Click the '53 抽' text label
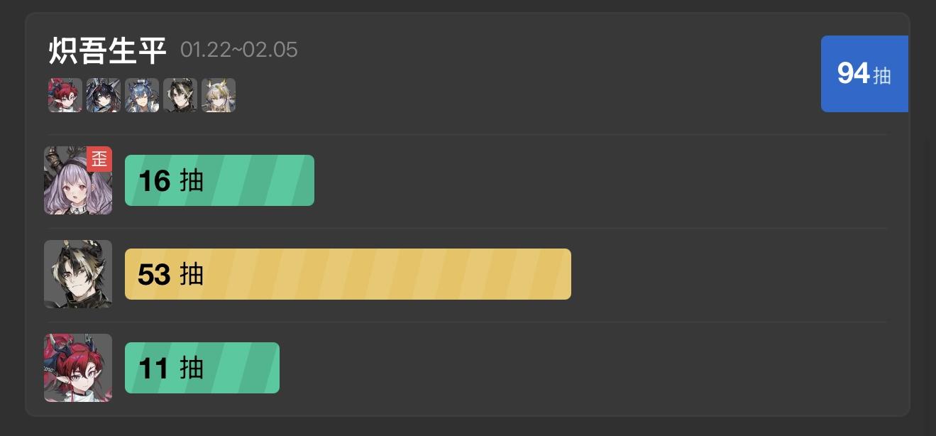This screenshot has width=936, height=436. coord(171,275)
